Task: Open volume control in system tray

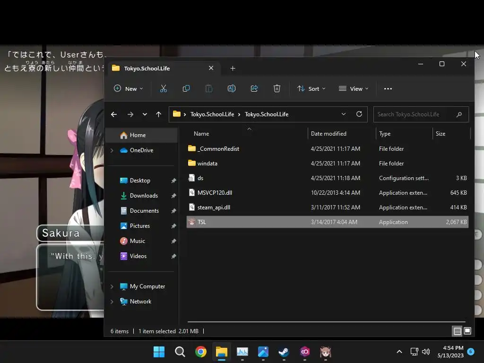Action: (x=426, y=352)
